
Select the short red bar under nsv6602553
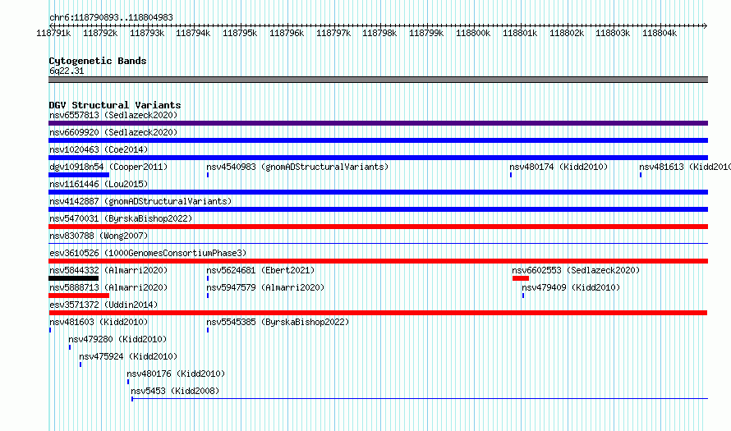[521, 278]
